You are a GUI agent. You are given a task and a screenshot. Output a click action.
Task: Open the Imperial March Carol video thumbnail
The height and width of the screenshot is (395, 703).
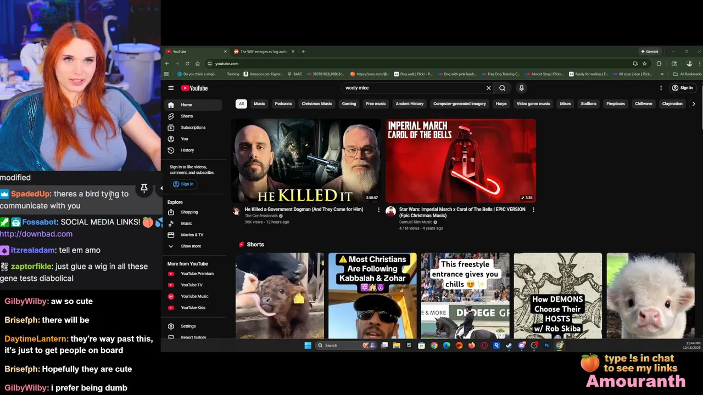[x=461, y=161]
